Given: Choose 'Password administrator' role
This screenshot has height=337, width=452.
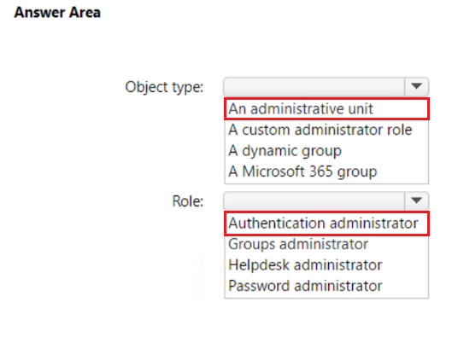Looking at the screenshot, I should (x=326, y=286).
